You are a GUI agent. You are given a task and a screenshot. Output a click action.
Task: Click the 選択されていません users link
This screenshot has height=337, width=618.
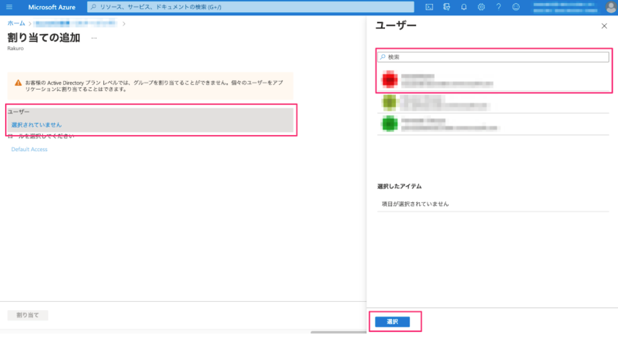tap(37, 125)
